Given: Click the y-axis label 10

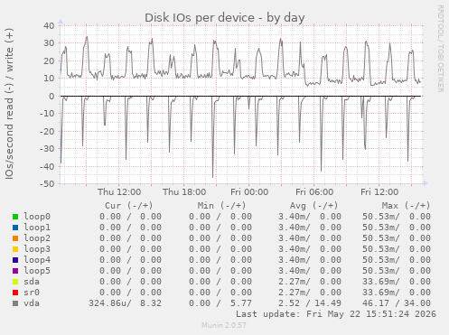Looking at the screenshot, I should coord(49,79).
